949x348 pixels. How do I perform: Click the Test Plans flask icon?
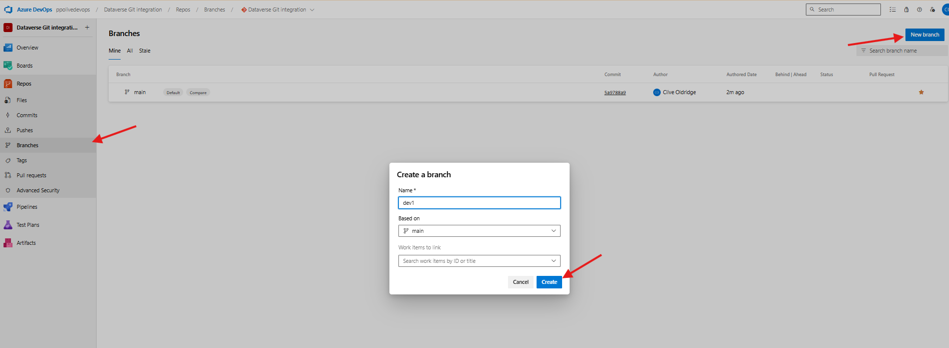click(x=8, y=225)
